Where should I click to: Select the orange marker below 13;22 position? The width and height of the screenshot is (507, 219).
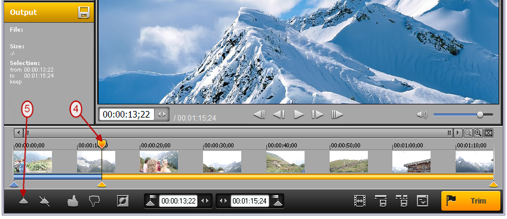click(x=102, y=184)
